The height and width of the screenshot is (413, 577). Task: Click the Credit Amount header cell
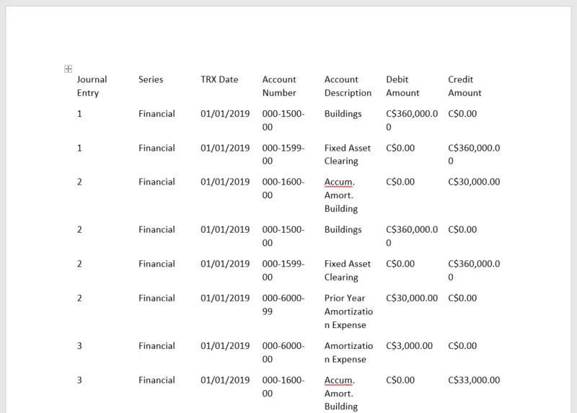tap(464, 86)
